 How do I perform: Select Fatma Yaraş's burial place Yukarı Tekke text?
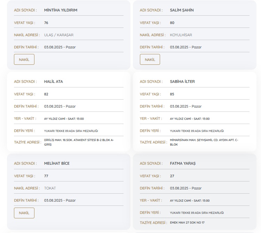197,213
